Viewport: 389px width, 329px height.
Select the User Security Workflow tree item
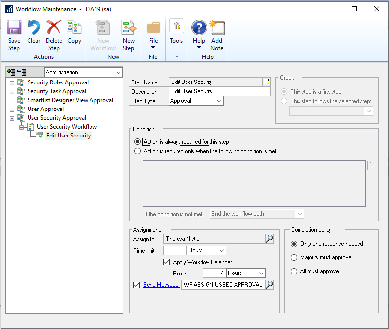[x=67, y=127]
